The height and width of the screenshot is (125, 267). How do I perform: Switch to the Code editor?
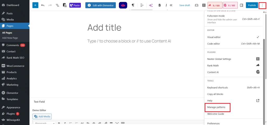pos(214,44)
